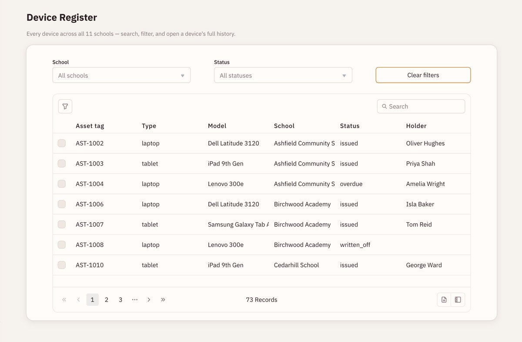Go to page 3

(x=120, y=300)
